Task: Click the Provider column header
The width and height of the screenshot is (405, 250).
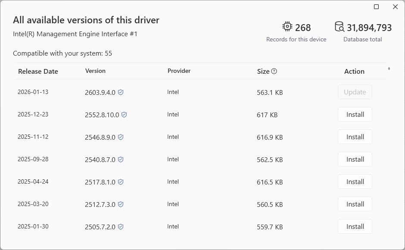Action: click(179, 71)
